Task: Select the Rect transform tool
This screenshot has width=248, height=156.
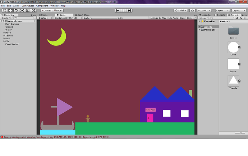Action: (x=28, y=10)
